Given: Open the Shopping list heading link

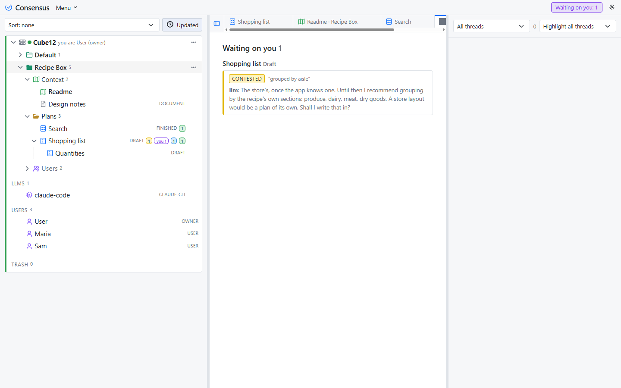Looking at the screenshot, I should [x=241, y=64].
